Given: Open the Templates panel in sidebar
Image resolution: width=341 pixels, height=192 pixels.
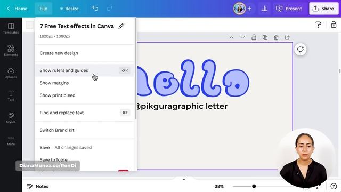Looking at the screenshot, I should 11,28.
